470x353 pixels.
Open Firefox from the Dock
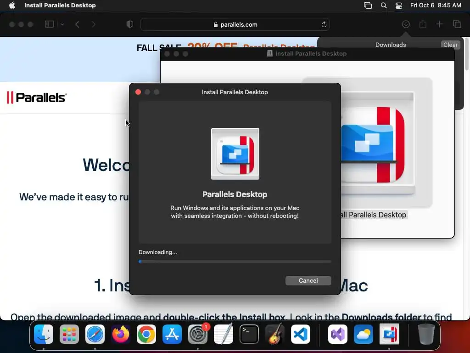(121, 334)
